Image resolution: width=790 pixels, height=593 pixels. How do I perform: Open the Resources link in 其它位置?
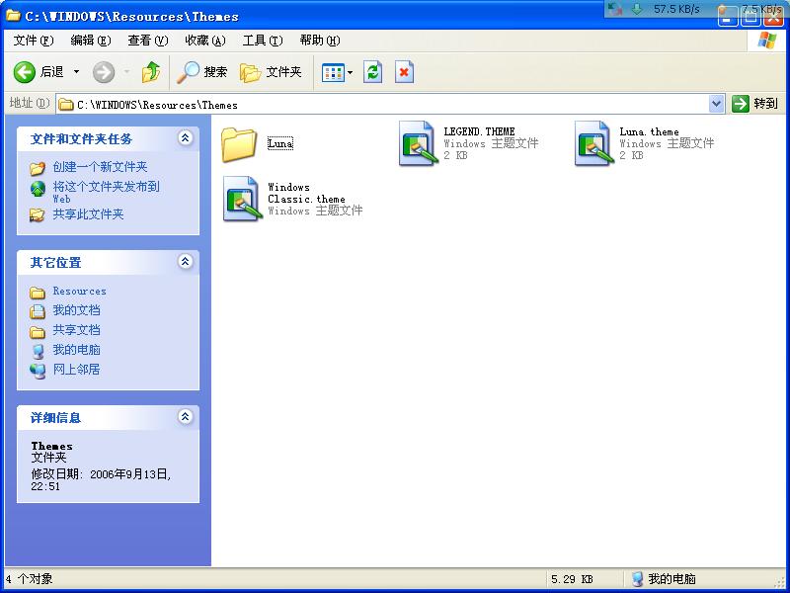[80, 291]
